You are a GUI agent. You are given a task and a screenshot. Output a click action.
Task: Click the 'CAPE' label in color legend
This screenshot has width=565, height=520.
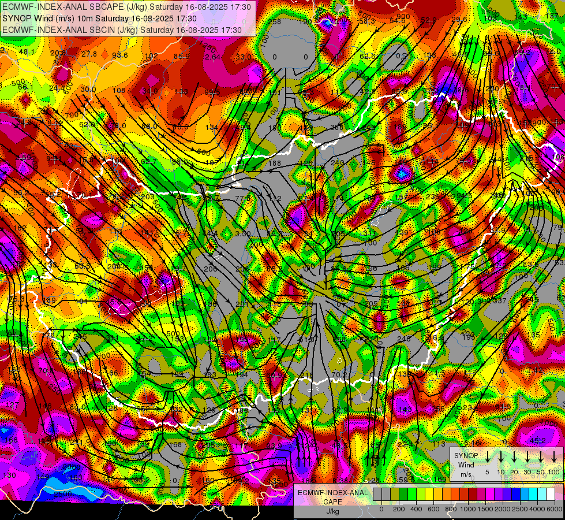[332, 502]
